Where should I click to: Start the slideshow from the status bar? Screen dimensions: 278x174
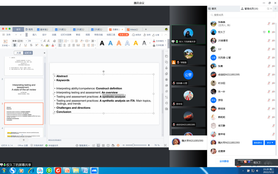tap(118, 145)
